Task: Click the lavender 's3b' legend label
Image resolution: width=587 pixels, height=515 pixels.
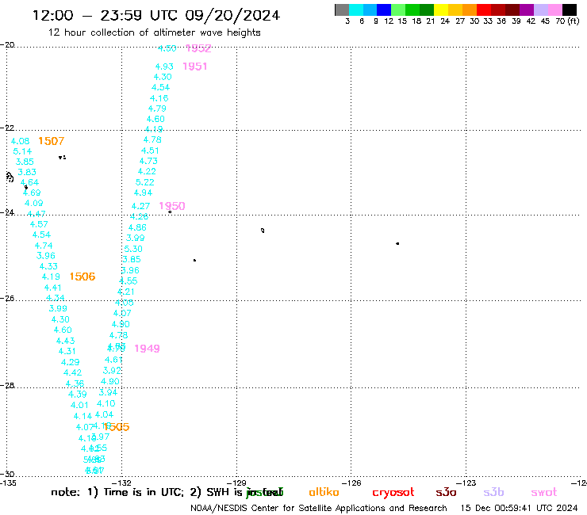Action: click(x=493, y=493)
